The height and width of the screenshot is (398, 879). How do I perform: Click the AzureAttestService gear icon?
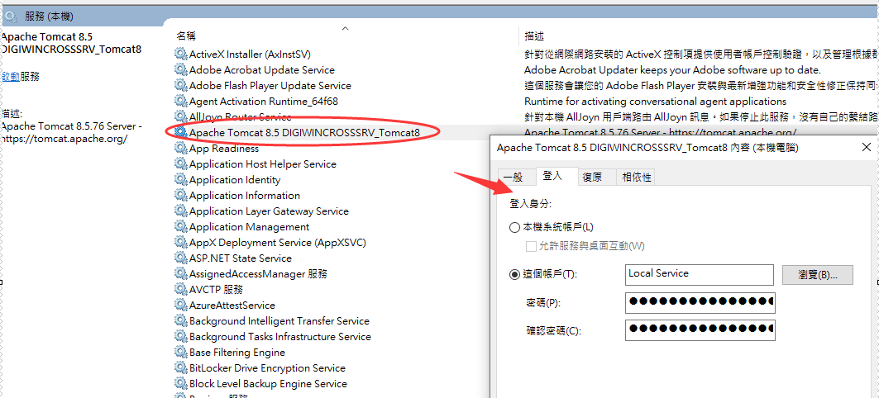pyautogui.click(x=181, y=306)
